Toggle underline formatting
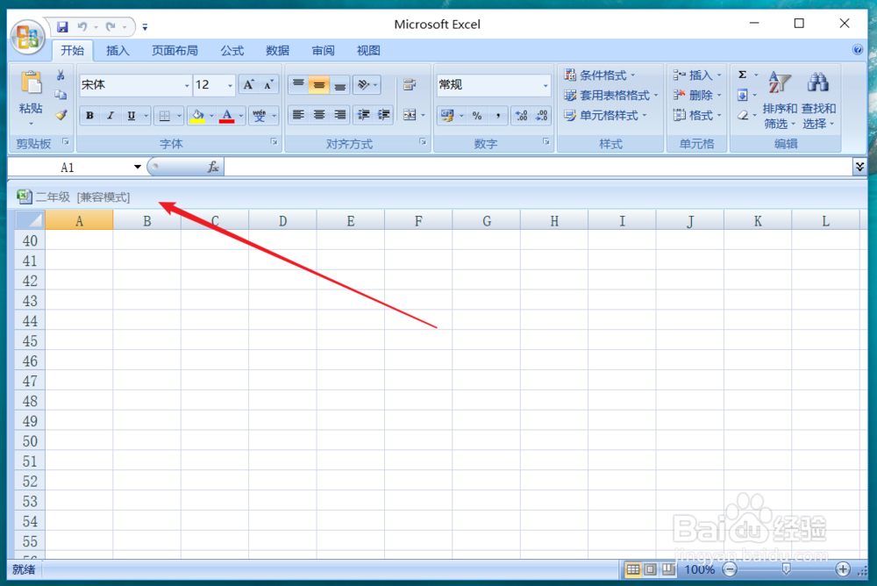Screen dimensions: 877x586 click(x=131, y=116)
